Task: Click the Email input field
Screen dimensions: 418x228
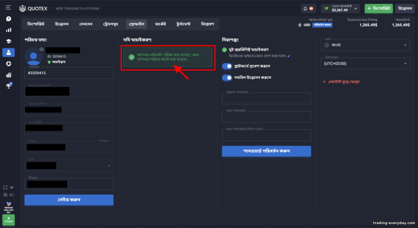Action: pos(69,147)
